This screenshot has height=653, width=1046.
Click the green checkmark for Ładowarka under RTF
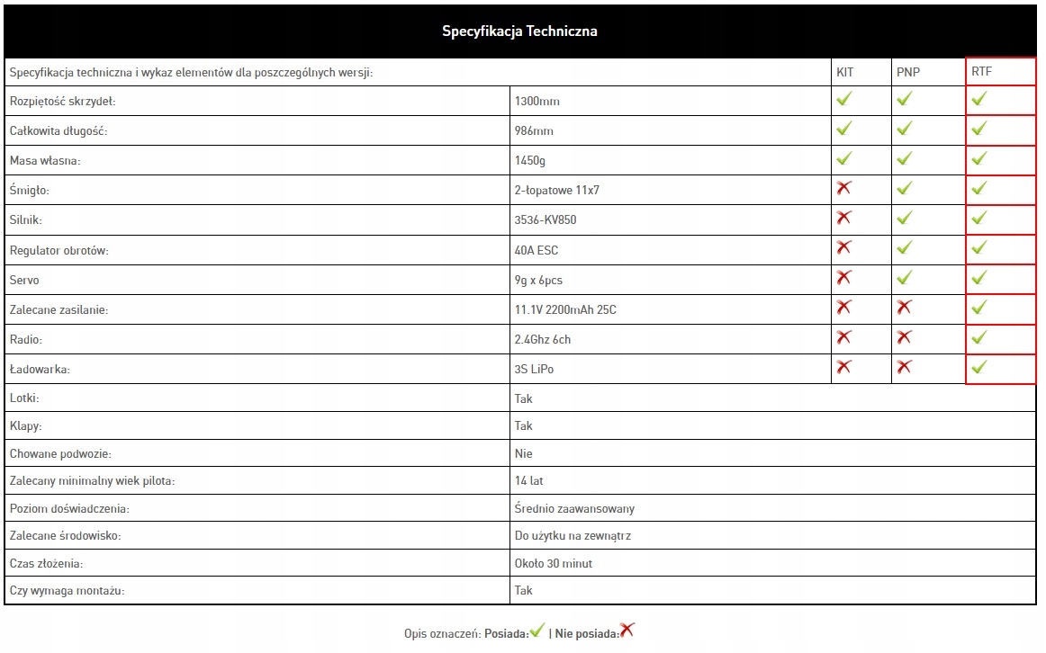(x=979, y=367)
